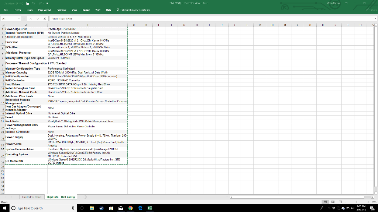Switch to the Home ribbon tab
Viewport: 378px width, 212px height.
(18, 10)
